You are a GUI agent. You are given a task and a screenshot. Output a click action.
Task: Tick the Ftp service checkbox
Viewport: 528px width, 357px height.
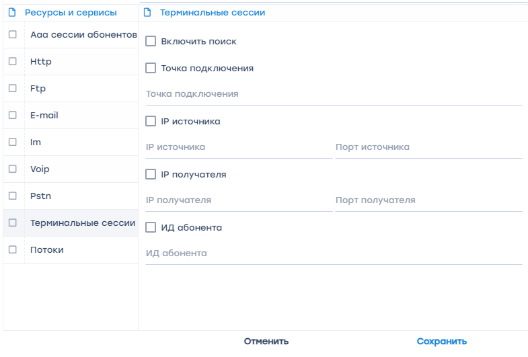tap(13, 88)
